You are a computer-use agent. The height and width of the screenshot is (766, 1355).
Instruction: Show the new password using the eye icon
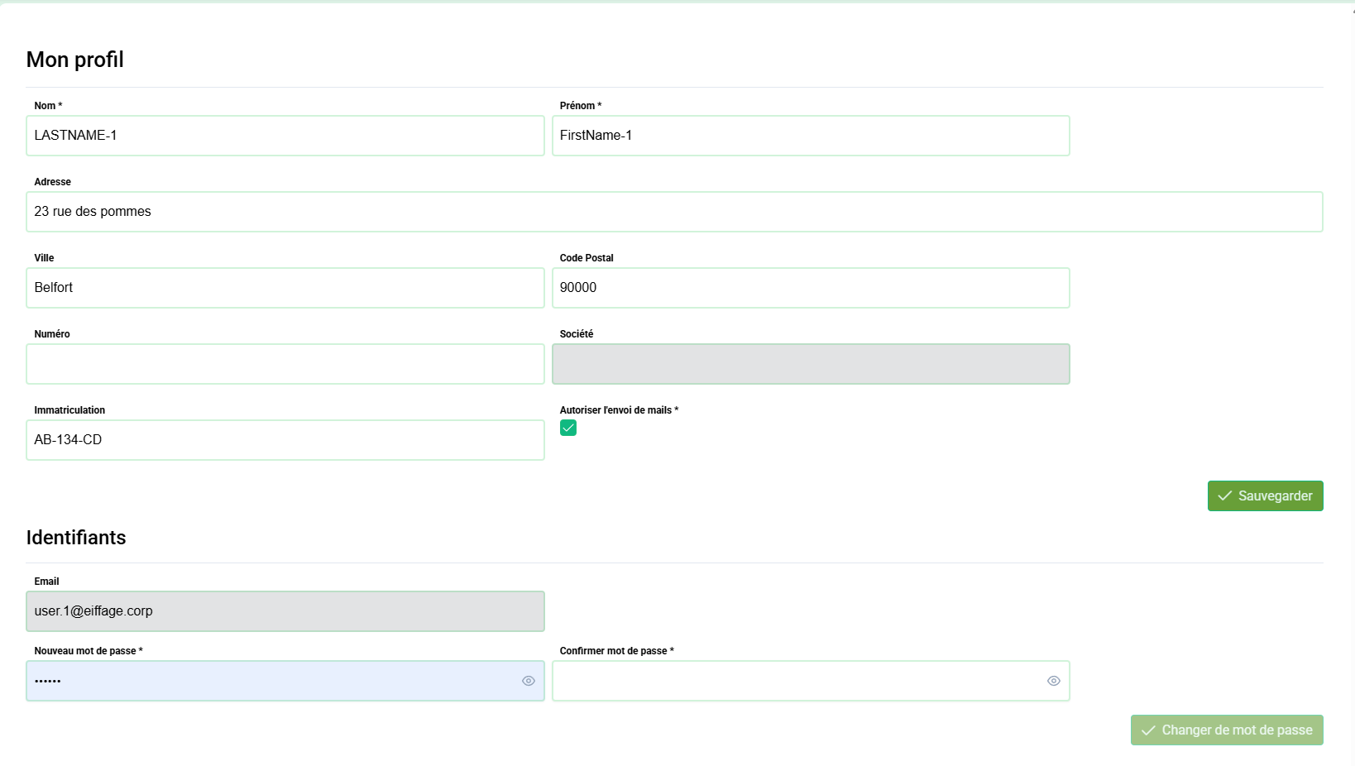(x=529, y=681)
